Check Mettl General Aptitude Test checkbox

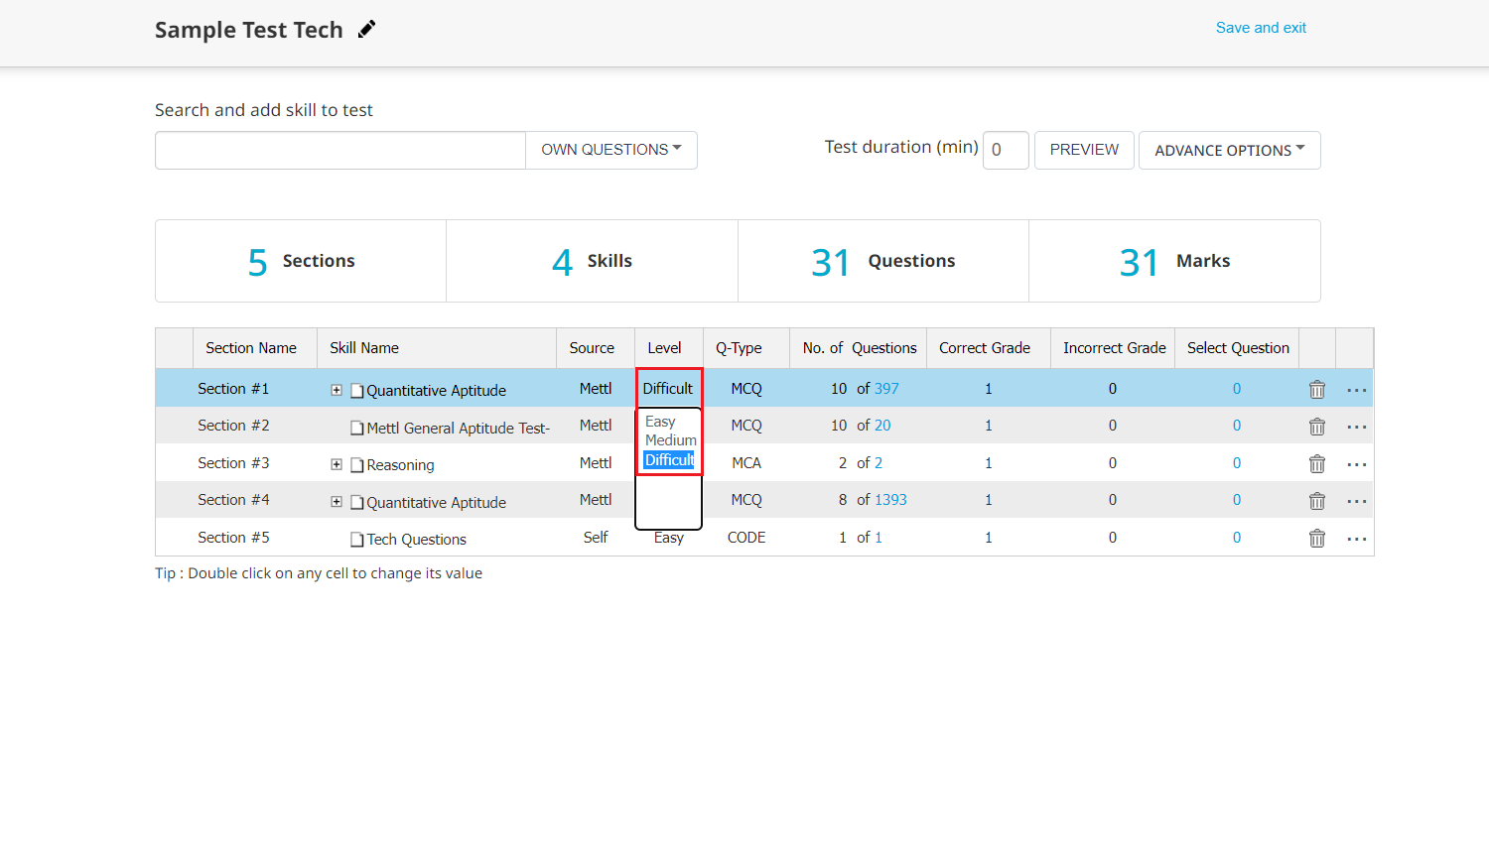coord(357,429)
